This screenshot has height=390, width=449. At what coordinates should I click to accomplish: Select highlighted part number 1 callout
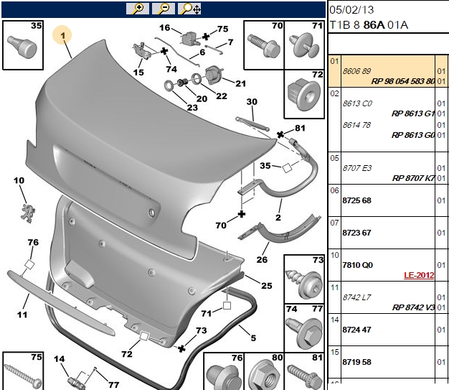(x=62, y=35)
